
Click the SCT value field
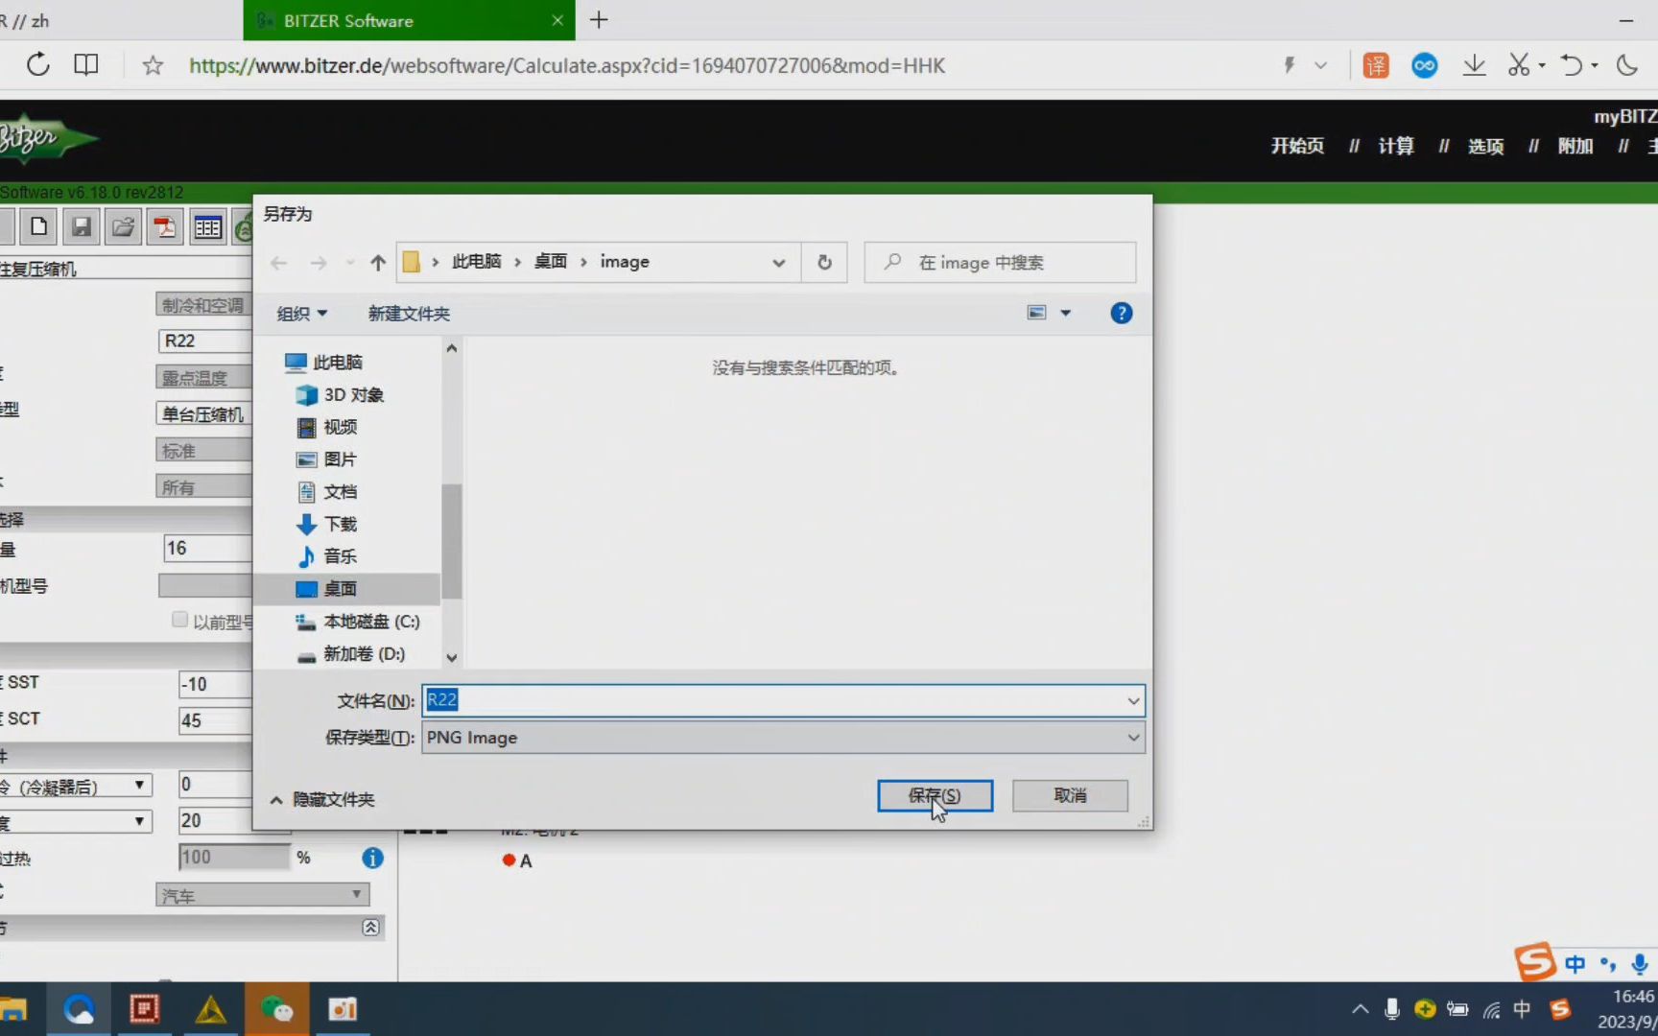[x=216, y=720]
